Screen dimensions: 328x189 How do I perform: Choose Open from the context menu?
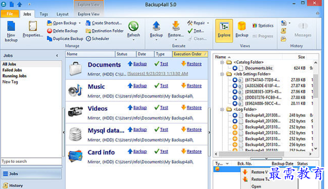(256, 186)
